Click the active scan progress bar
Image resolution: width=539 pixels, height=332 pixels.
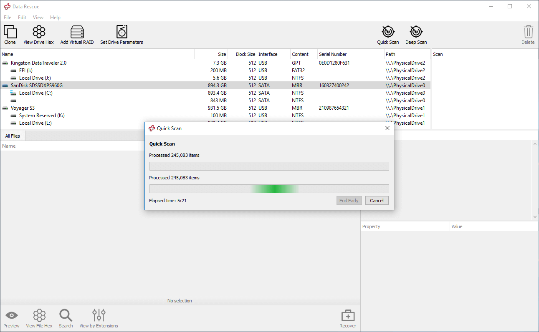[x=268, y=189]
